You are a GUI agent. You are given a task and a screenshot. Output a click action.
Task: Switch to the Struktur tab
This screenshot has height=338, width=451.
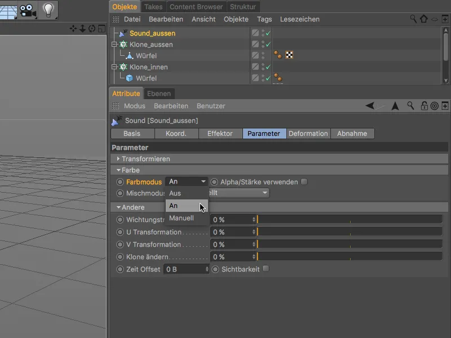(243, 7)
